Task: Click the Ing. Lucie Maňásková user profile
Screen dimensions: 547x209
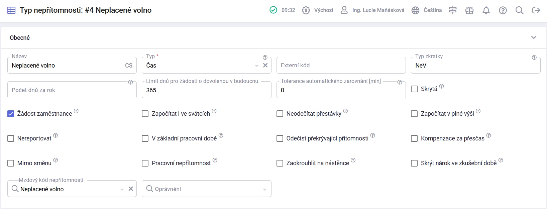Action: [x=372, y=10]
